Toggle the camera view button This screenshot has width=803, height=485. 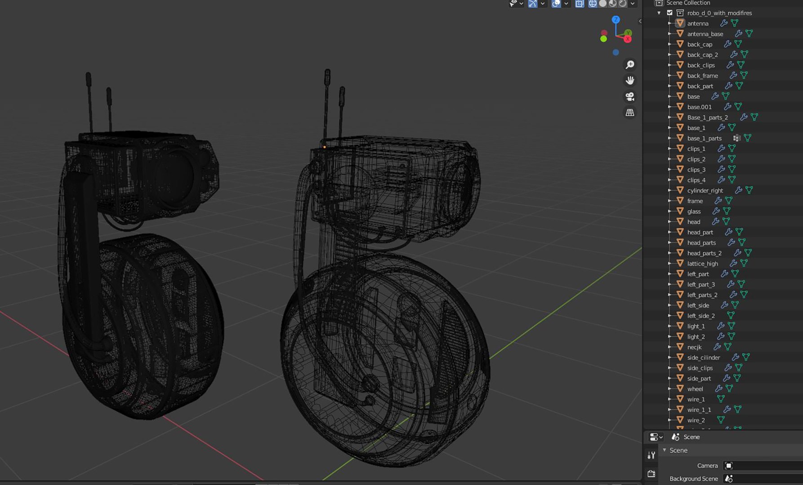pos(630,97)
